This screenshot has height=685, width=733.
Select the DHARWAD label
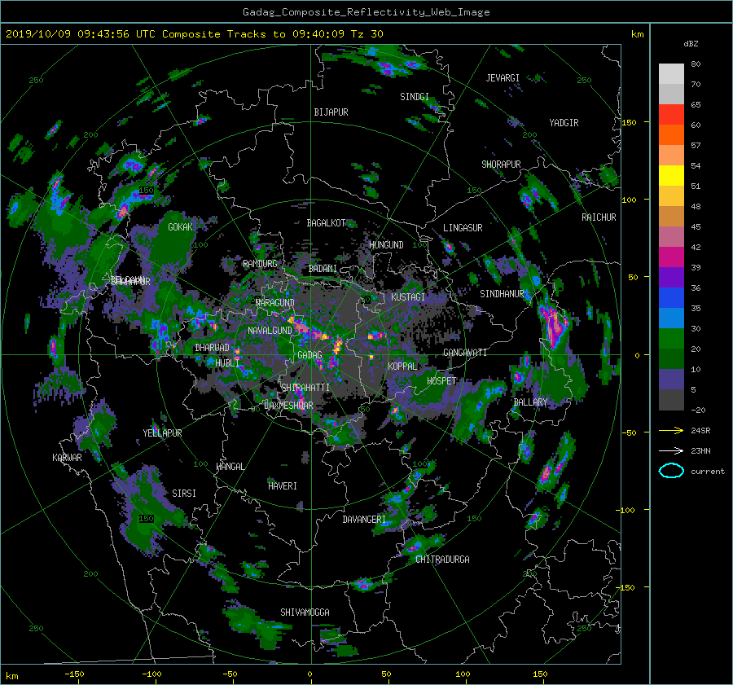[x=213, y=348]
